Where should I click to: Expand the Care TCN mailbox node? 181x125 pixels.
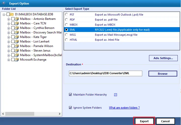click(9, 24)
